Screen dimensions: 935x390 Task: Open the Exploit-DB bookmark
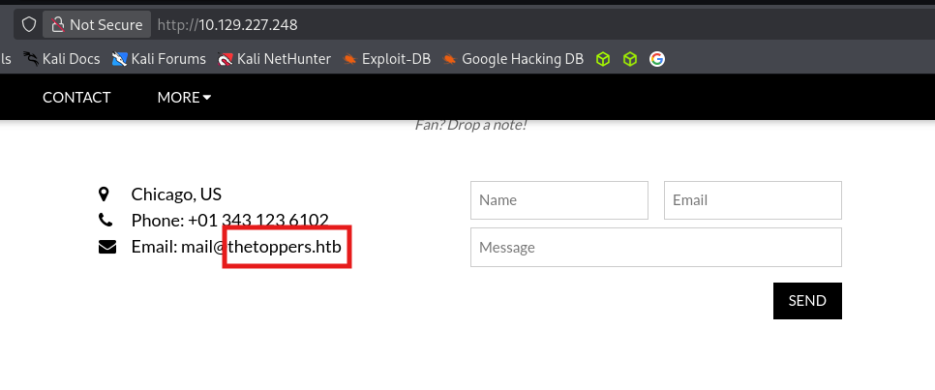pyautogui.click(x=386, y=59)
